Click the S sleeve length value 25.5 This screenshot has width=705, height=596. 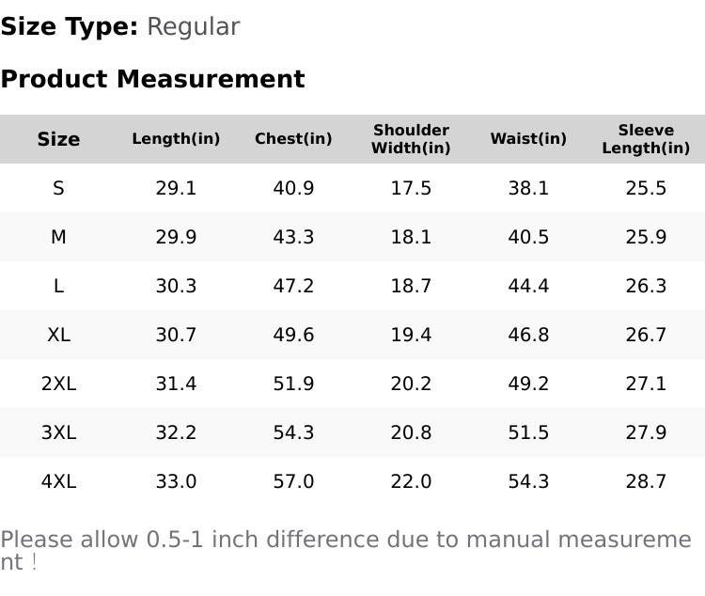pyautogui.click(x=646, y=188)
